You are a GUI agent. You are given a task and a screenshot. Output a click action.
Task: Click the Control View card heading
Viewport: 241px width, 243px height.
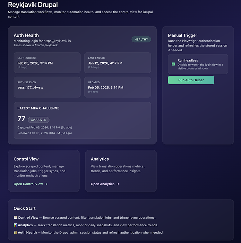point(26,159)
